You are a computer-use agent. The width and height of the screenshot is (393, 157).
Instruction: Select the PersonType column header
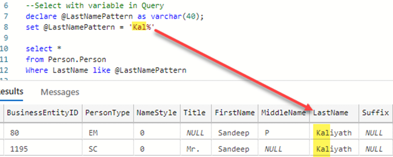pos(107,113)
